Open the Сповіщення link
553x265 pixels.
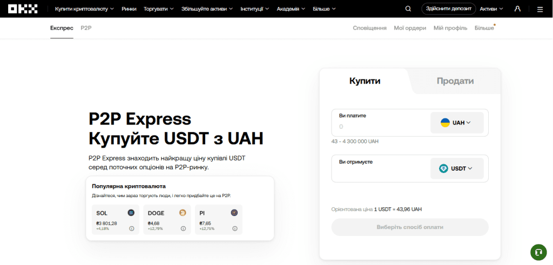pos(369,28)
